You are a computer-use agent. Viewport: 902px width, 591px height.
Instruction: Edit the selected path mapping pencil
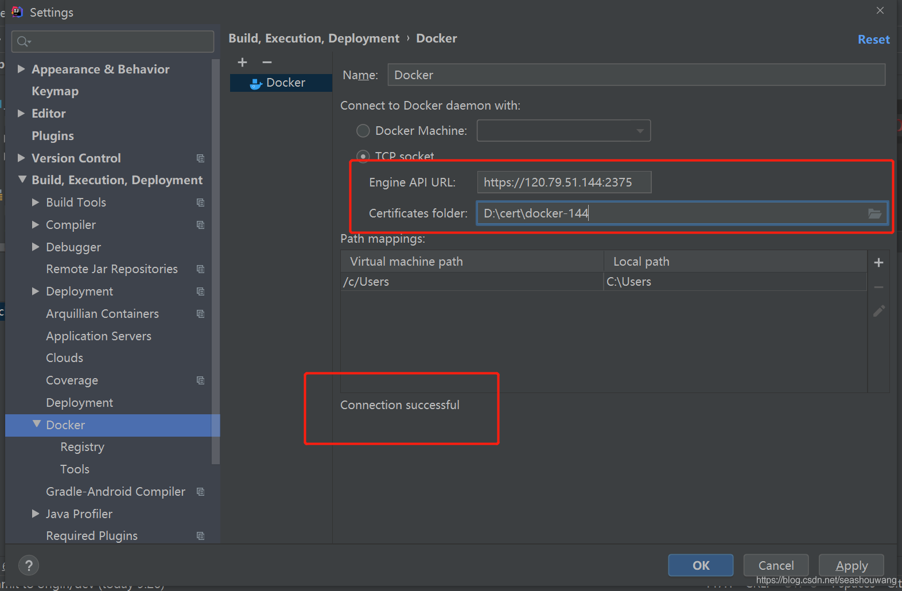(878, 311)
